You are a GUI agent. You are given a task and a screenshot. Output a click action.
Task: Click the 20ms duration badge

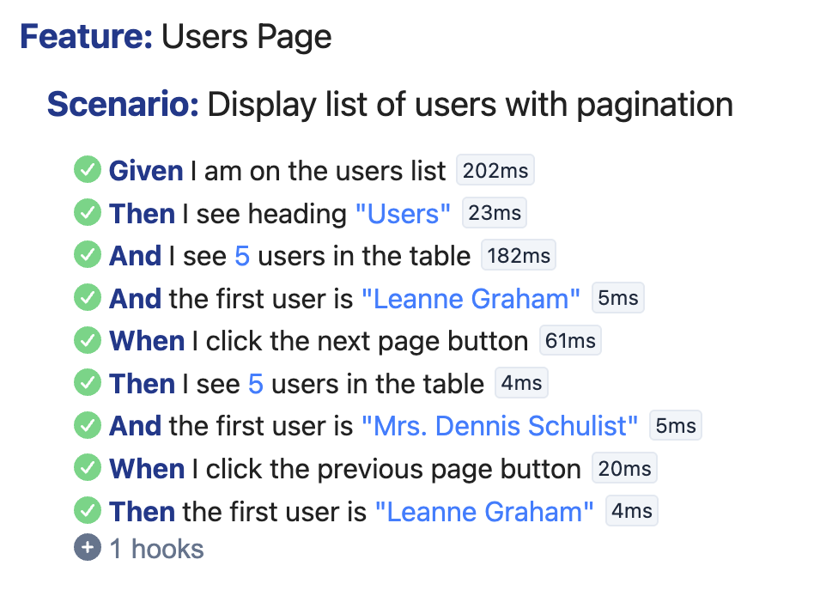(x=624, y=468)
